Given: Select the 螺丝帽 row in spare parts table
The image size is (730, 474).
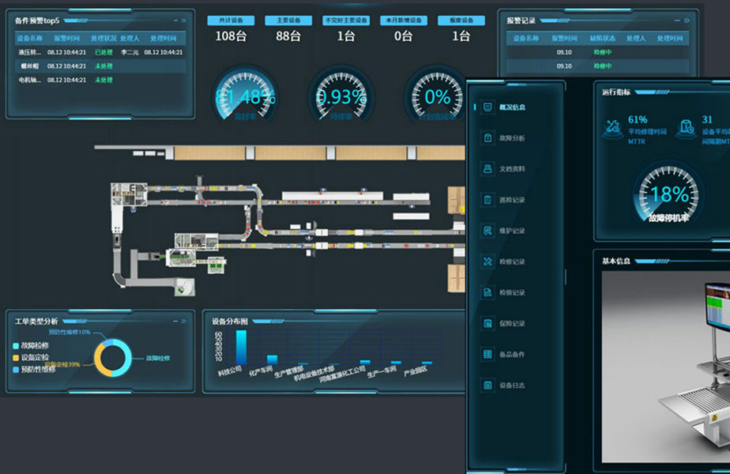Looking at the screenshot, I should 100,66.
